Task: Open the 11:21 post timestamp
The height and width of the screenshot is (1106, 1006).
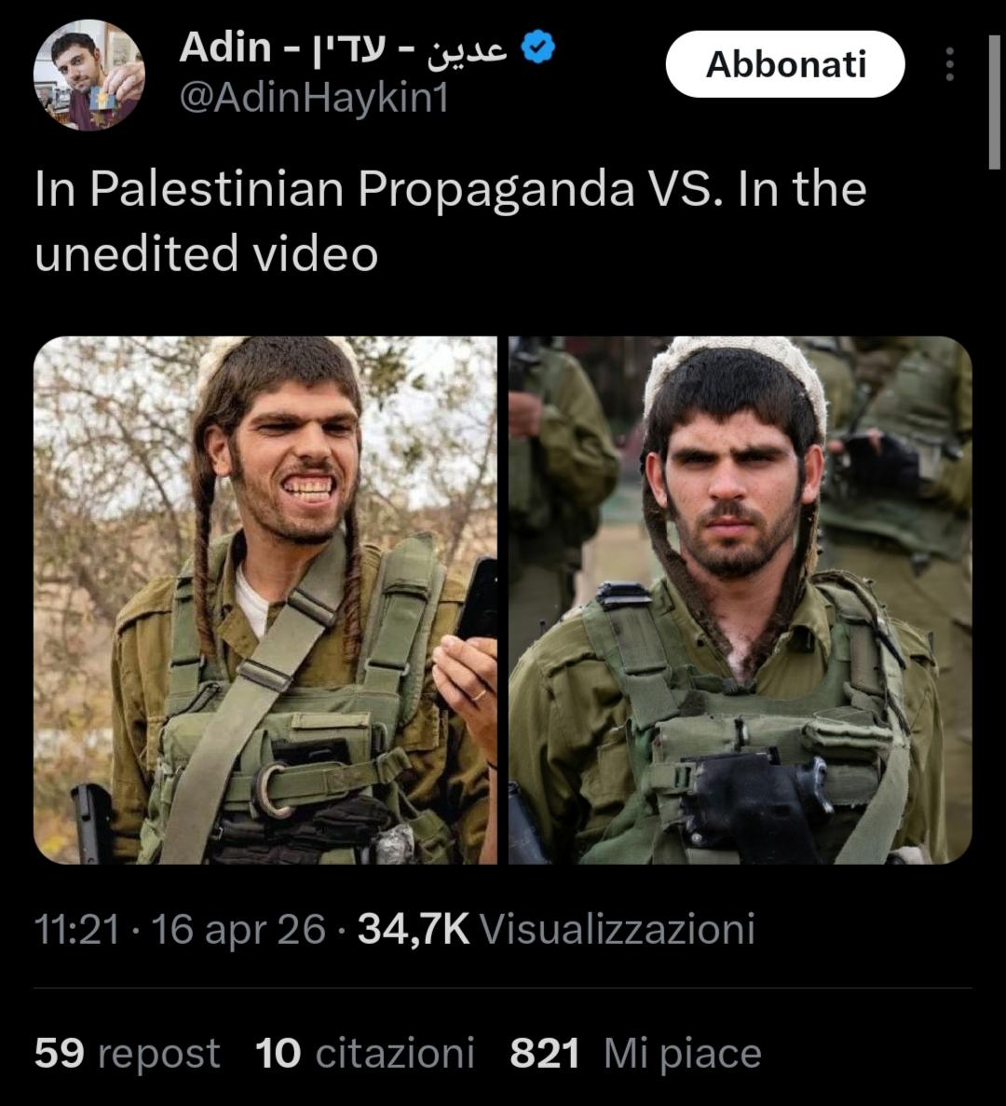Action: tap(76, 929)
